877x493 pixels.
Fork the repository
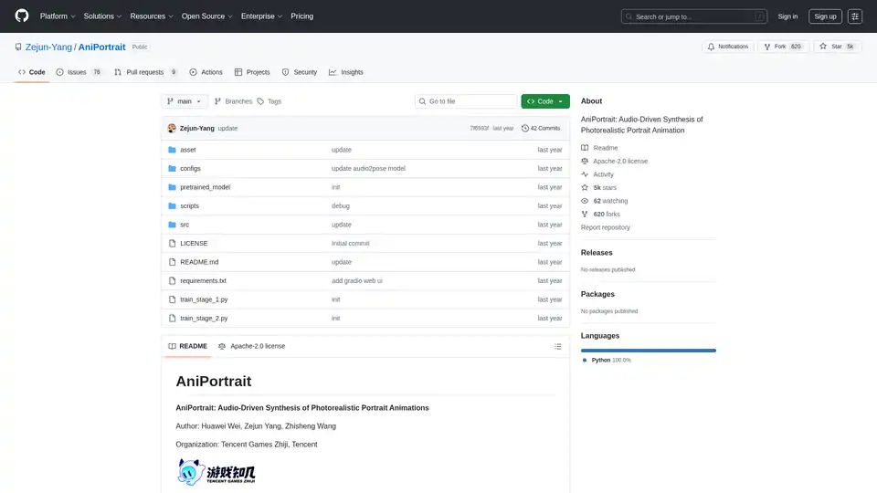[781, 47]
